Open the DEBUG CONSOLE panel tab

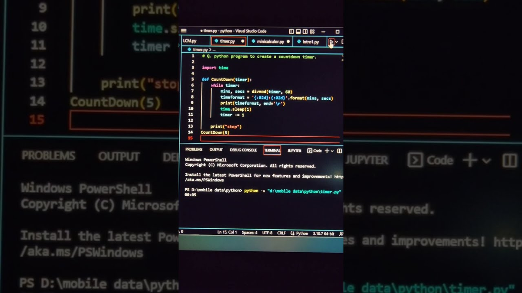point(243,150)
